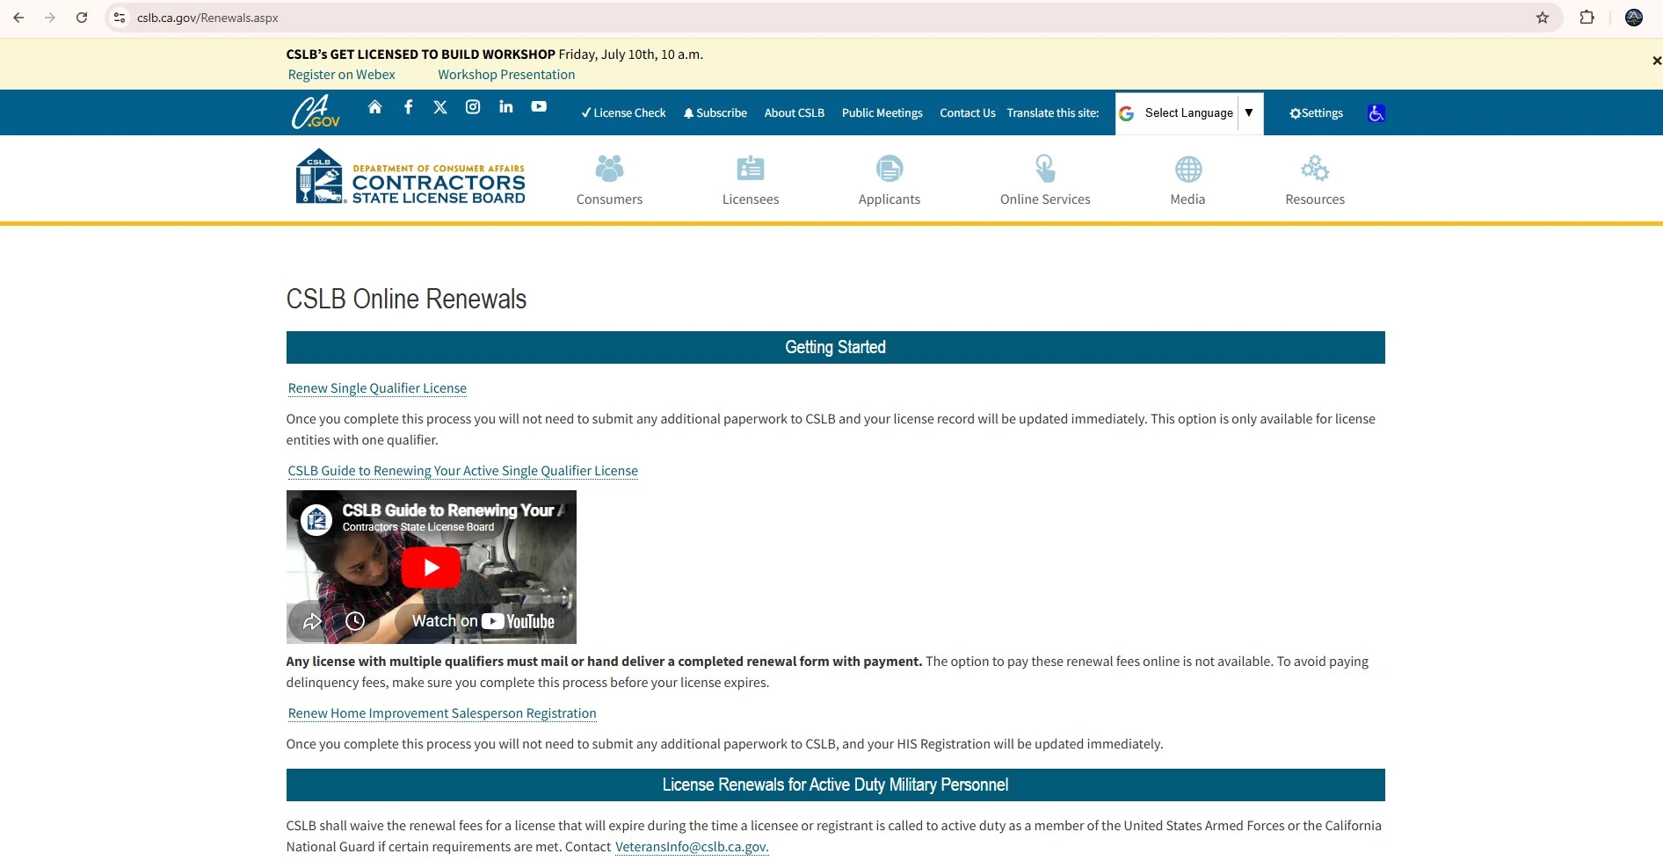Screen dimensions: 1663x868
Task: Go to home via the house icon
Action: [375, 107]
